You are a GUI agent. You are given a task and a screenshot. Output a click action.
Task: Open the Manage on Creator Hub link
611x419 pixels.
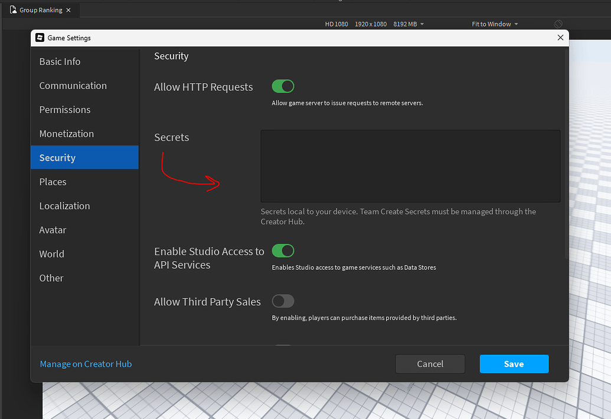pyautogui.click(x=86, y=364)
